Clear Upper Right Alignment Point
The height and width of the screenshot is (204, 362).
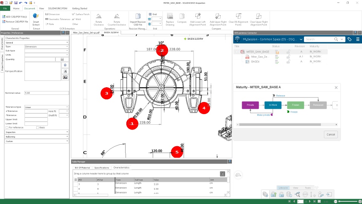click(x=259, y=19)
